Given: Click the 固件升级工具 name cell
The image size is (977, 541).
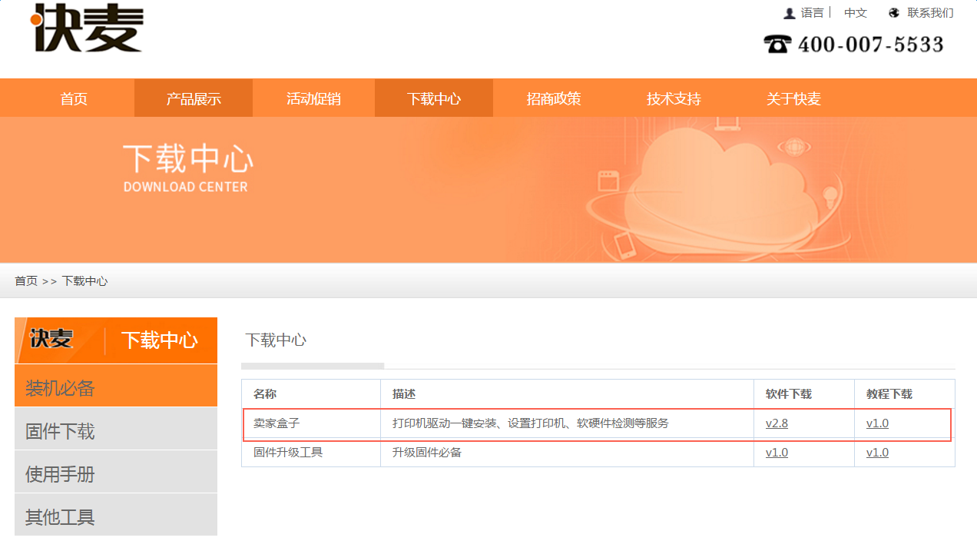Looking at the screenshot, I should [311, 453].
